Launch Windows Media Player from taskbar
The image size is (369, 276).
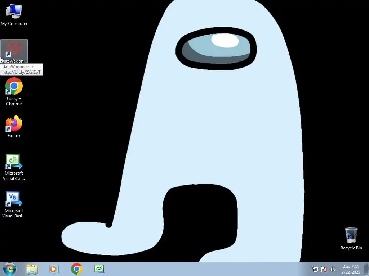[54, 269]
